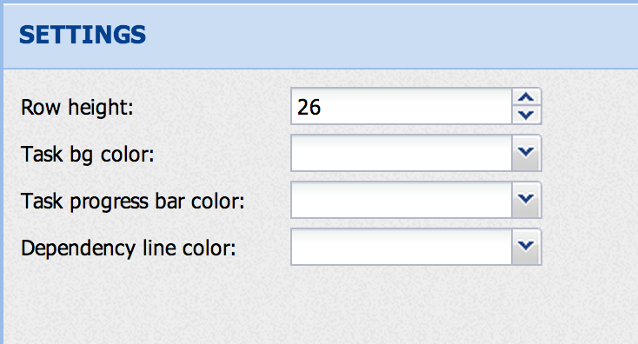Decrease Row height with the down arrow
Image resolution: width=638 pixels, height=344 pixels.
tap(526, 115)
